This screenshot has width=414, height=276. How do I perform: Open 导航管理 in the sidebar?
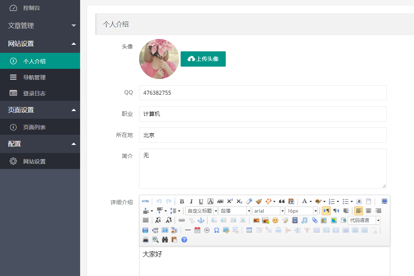coord(34,77)
